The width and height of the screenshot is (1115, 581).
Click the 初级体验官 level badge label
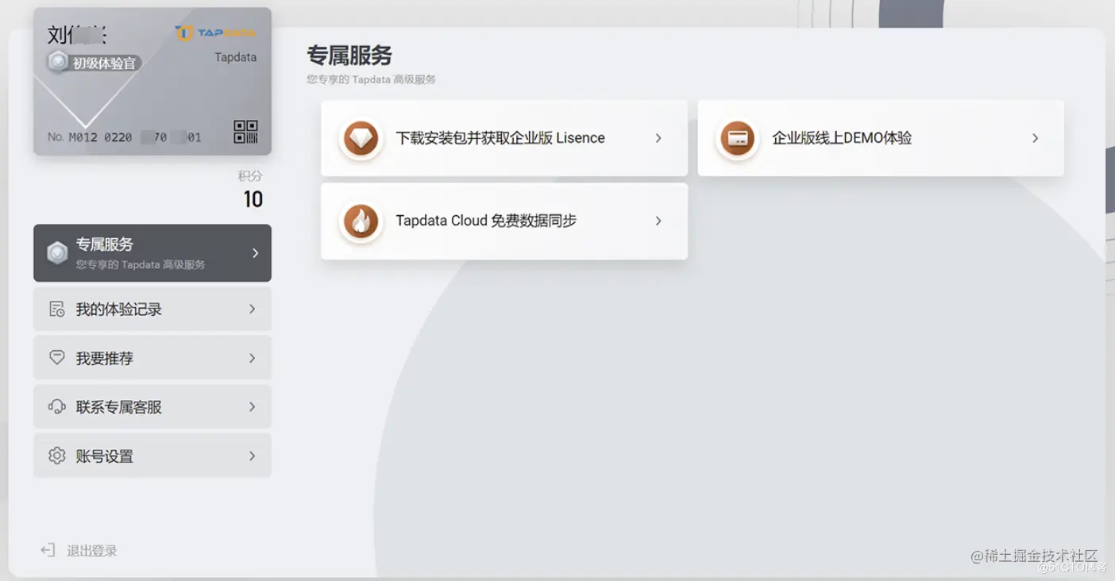[x=104, y=63]
